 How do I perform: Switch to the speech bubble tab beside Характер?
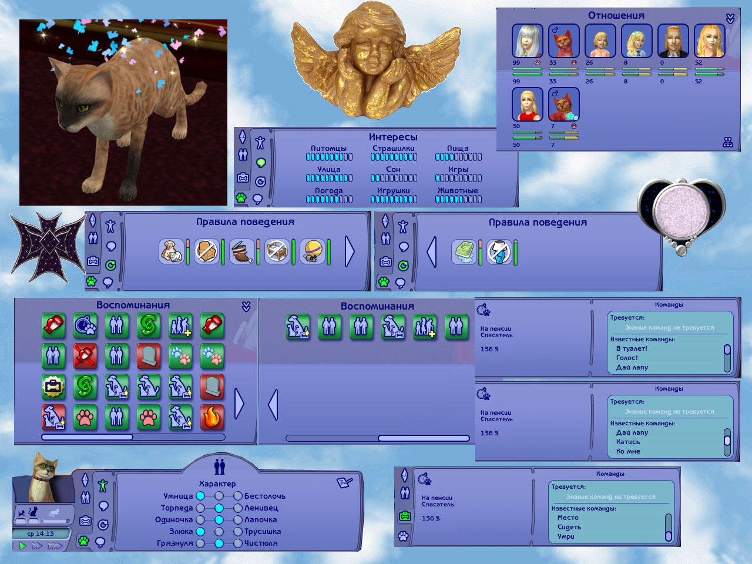coord(103,505)
